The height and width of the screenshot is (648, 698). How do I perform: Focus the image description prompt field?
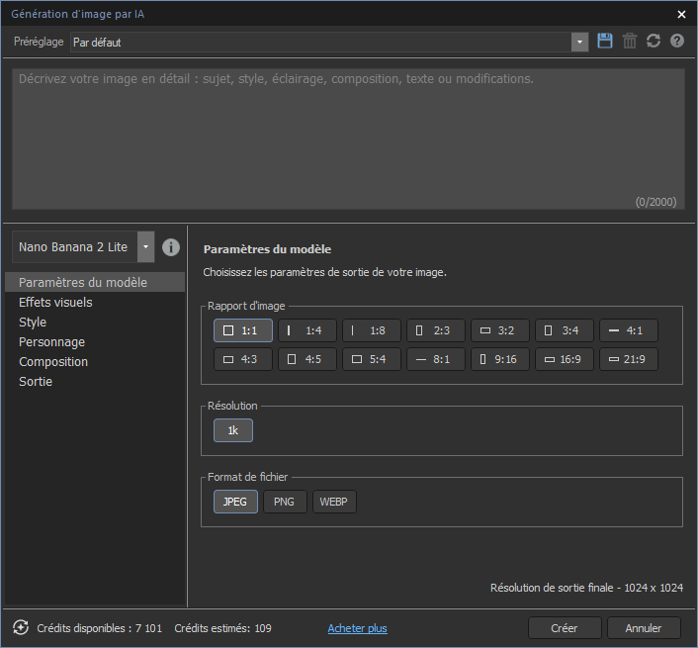pyautogui.click(x=348, y=139)
